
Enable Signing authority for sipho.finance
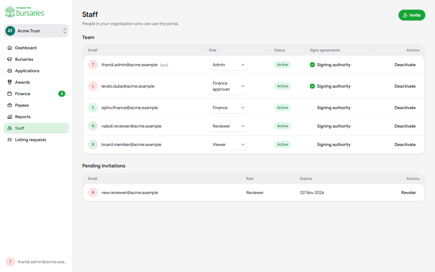coord(312,108)
